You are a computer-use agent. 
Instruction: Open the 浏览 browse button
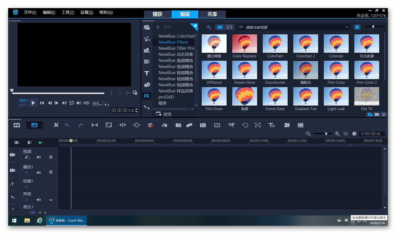tap(164, 114)
